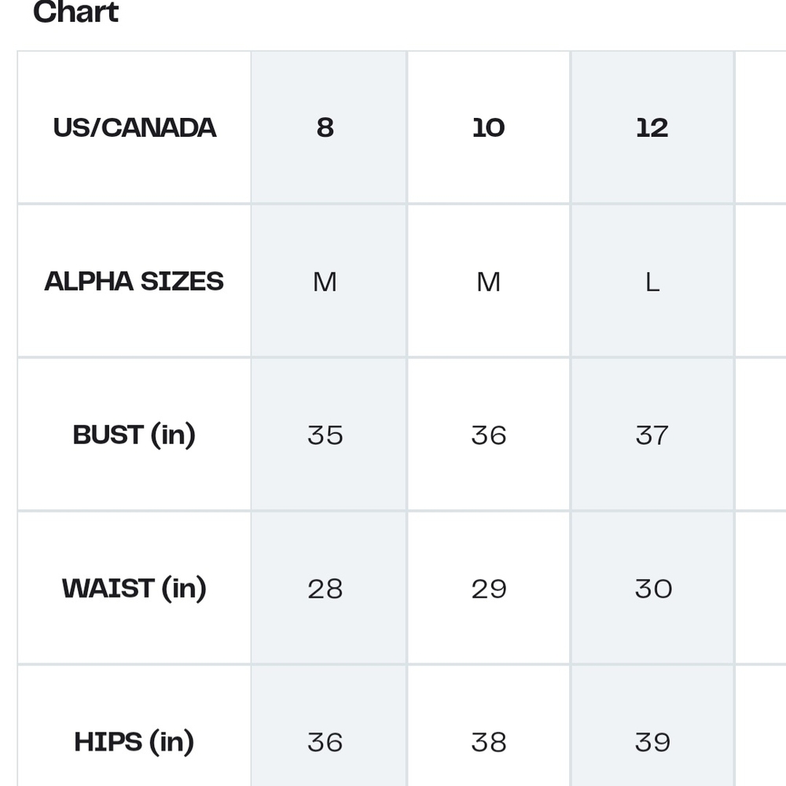Select waist measurement 29 cell
The width and height of the screenshot is (786, 786).
489,588
